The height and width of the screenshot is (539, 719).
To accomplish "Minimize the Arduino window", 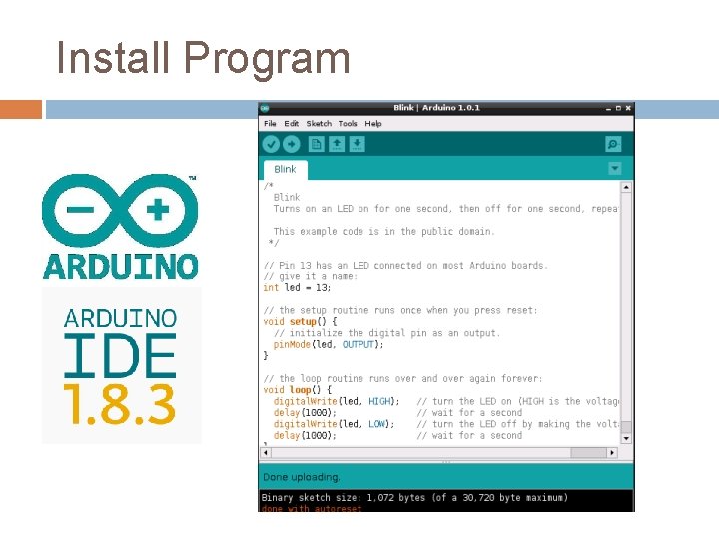I will 608,108.
